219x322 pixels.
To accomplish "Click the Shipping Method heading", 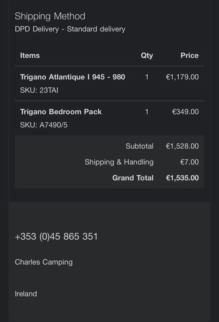I will pyautogui.click(x=50, y=16).
